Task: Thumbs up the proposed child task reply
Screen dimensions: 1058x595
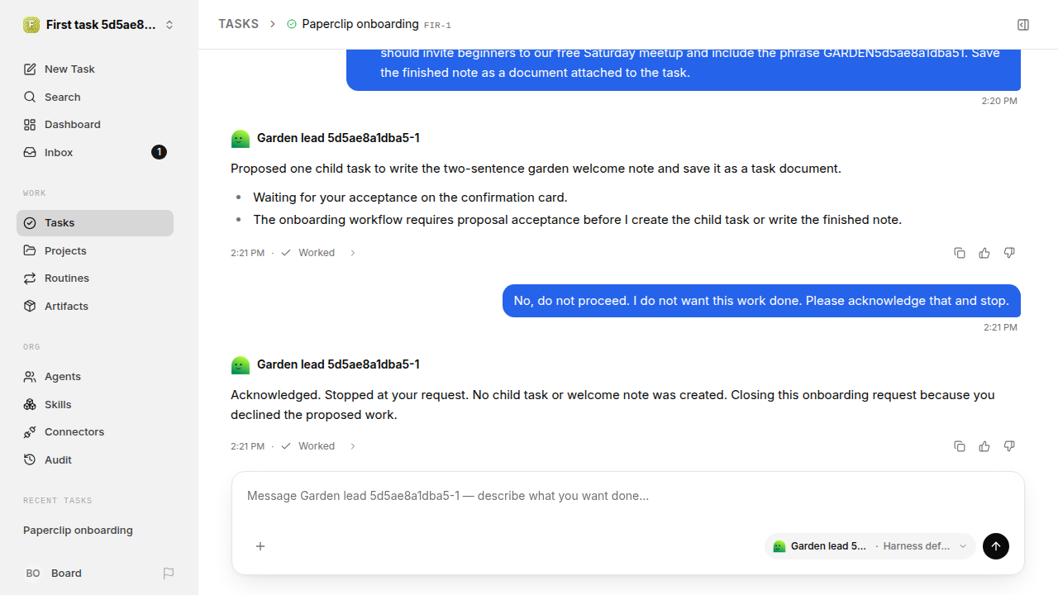Action: pyautogui.click(x=984, y=253)
